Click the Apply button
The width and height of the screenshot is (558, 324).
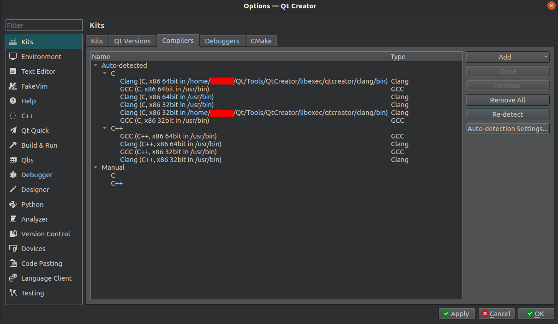pyautogui.click(x=456, y=314)
